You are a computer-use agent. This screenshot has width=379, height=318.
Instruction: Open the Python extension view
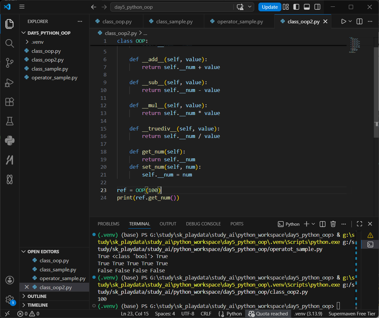[9, 141]
